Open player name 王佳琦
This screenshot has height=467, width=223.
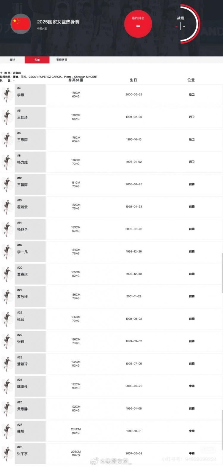coord(23,118)
